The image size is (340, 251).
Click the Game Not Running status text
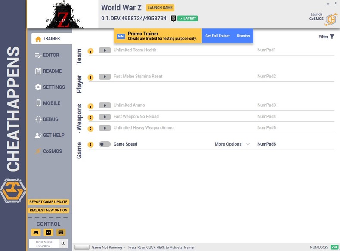[107, 247]
